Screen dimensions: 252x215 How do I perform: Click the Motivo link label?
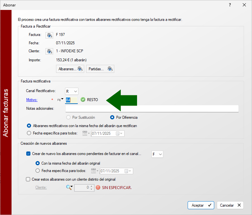point(32,100)
